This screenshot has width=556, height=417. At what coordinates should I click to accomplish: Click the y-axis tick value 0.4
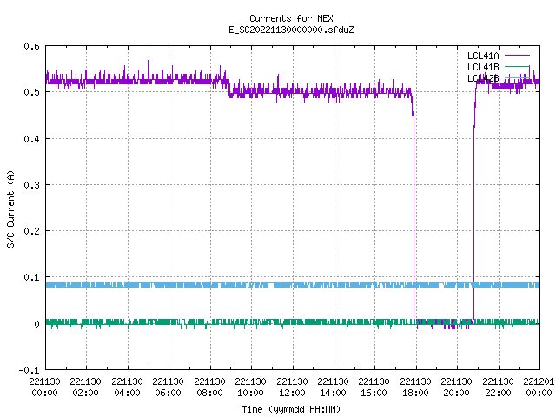(31, 139)
